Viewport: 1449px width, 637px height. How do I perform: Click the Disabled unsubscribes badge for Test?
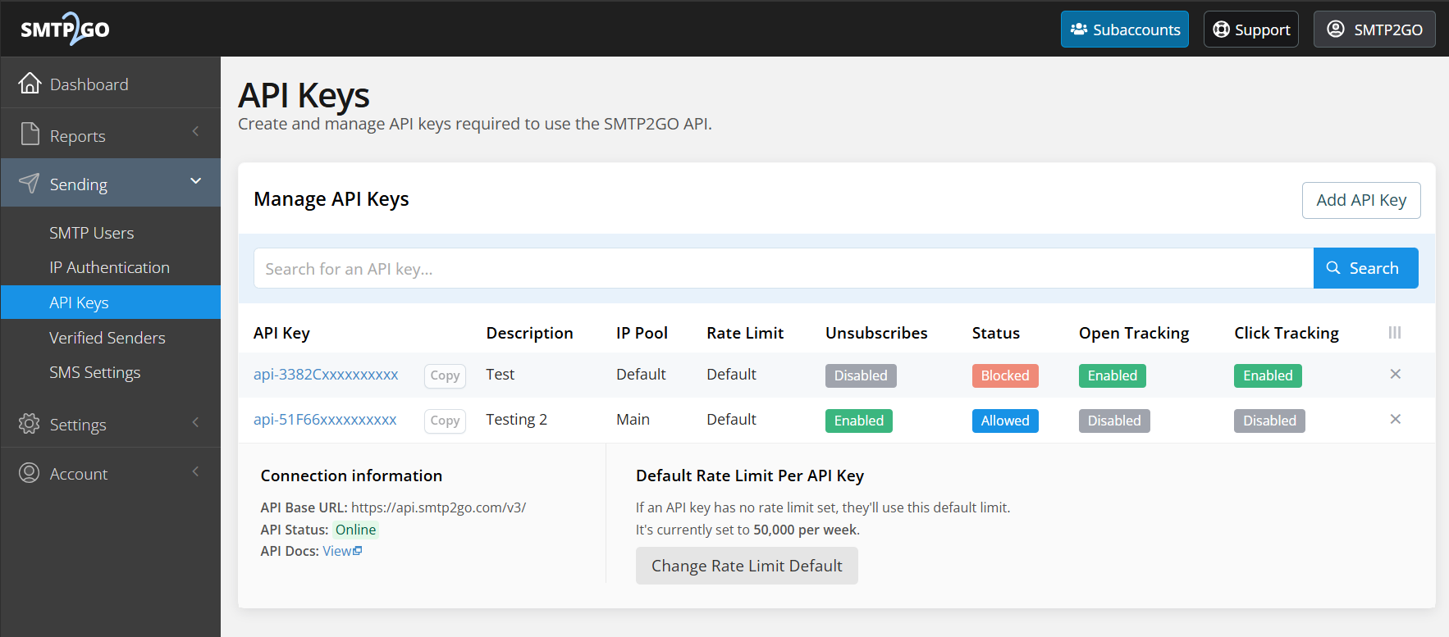click(x=861, y=375)
